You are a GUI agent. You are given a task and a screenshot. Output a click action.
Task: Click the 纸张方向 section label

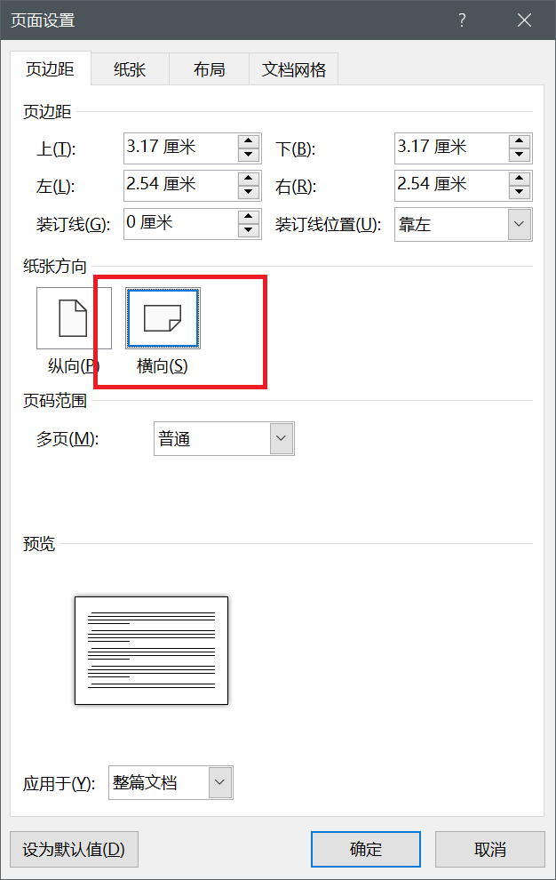(x=55, y=266)
